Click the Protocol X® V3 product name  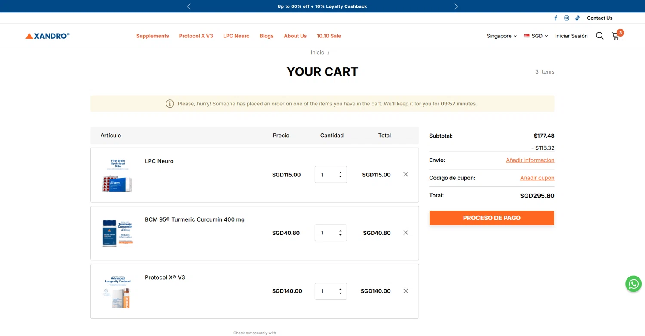[165, 277]
